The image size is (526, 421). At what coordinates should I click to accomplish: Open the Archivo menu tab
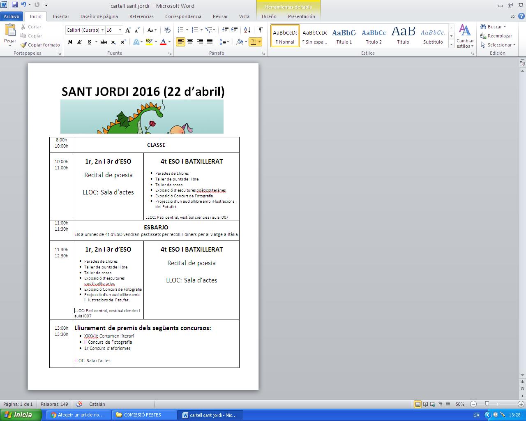(x=12, y=16)
